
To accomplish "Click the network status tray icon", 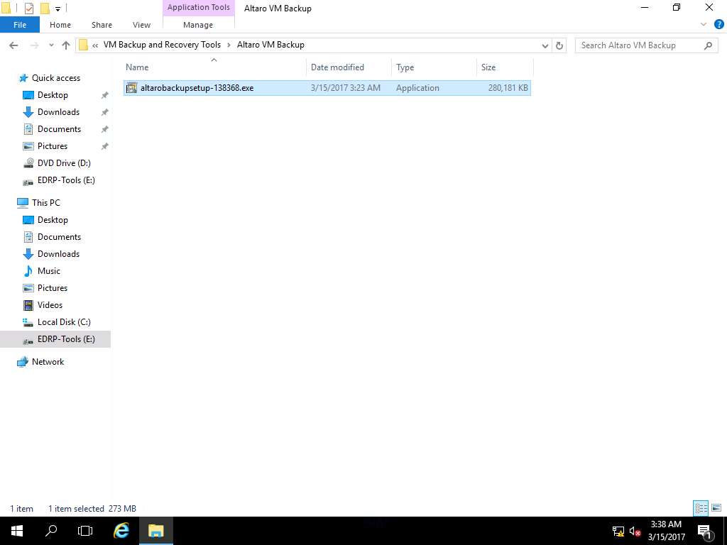I will [618, 532].
